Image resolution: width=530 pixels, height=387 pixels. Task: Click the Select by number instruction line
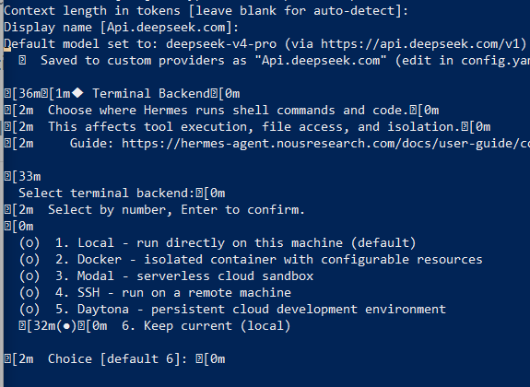coord(176,210)
